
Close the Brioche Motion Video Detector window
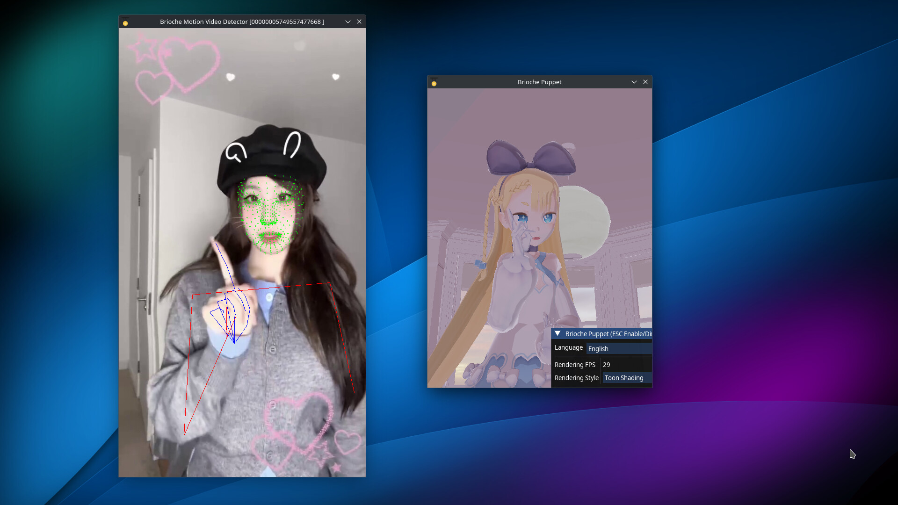tap(360, 22)
